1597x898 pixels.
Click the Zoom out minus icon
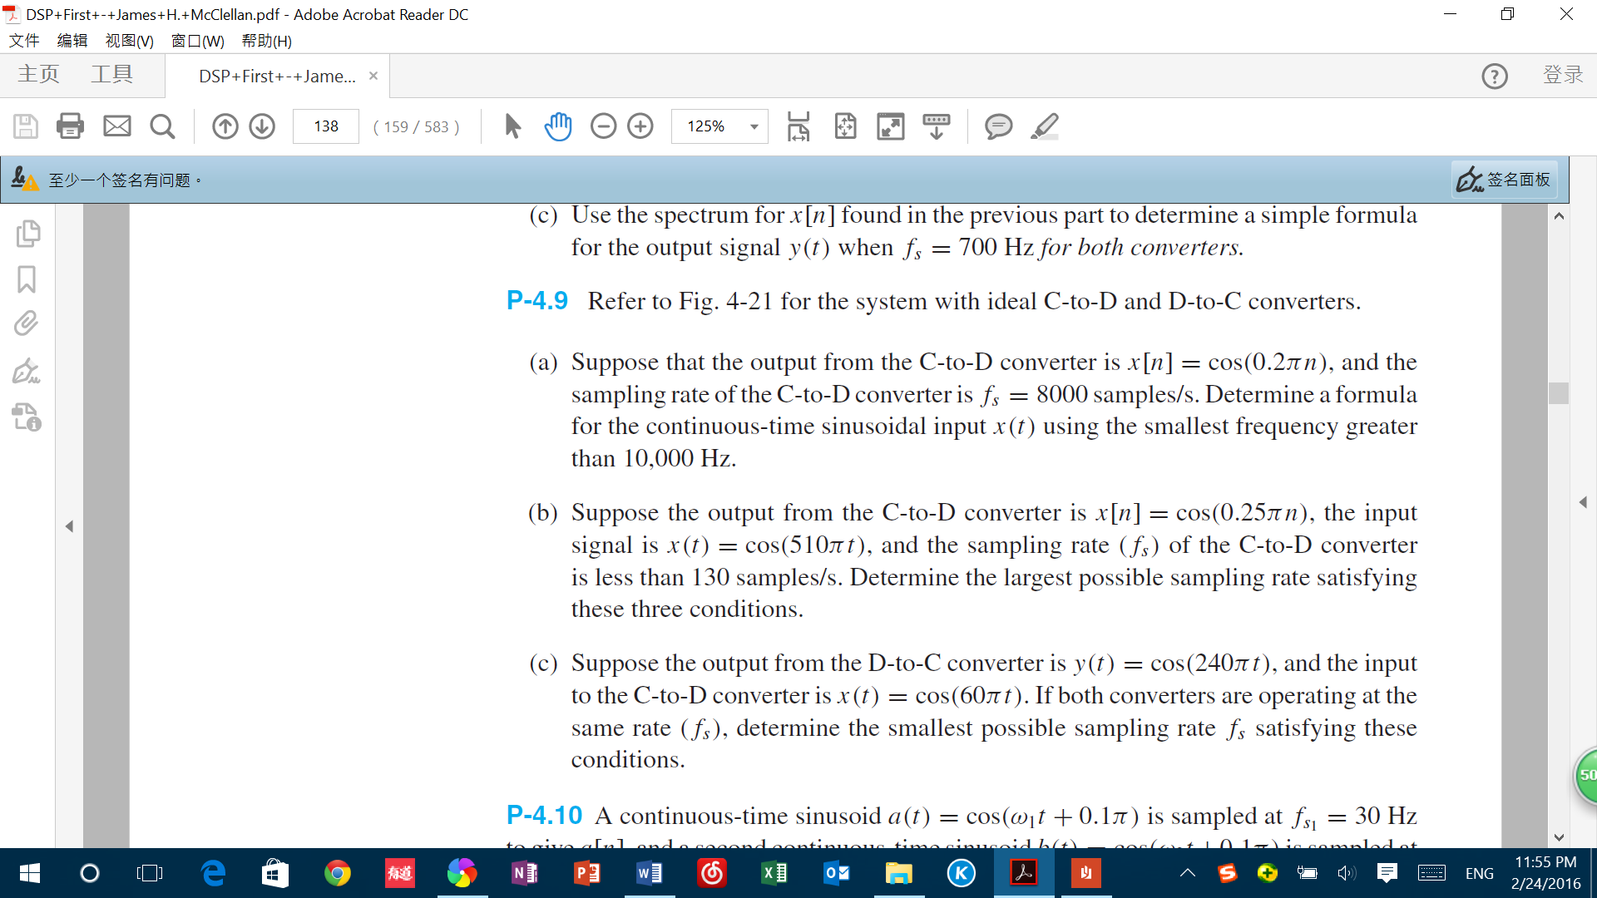coord(603,126)
